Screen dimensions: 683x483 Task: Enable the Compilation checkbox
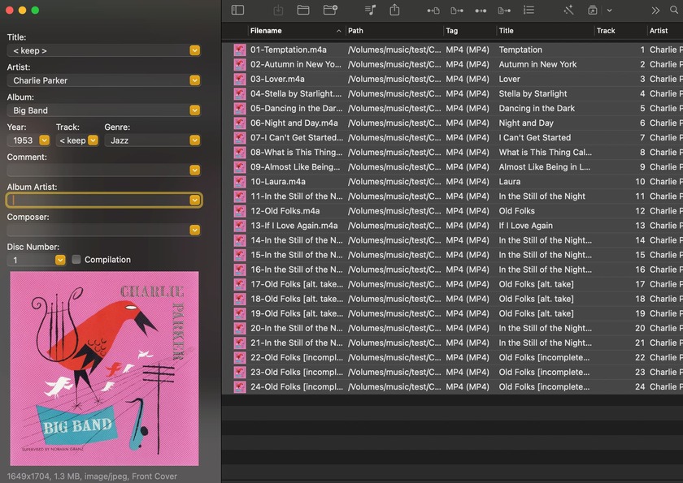(x=76, y=260)
